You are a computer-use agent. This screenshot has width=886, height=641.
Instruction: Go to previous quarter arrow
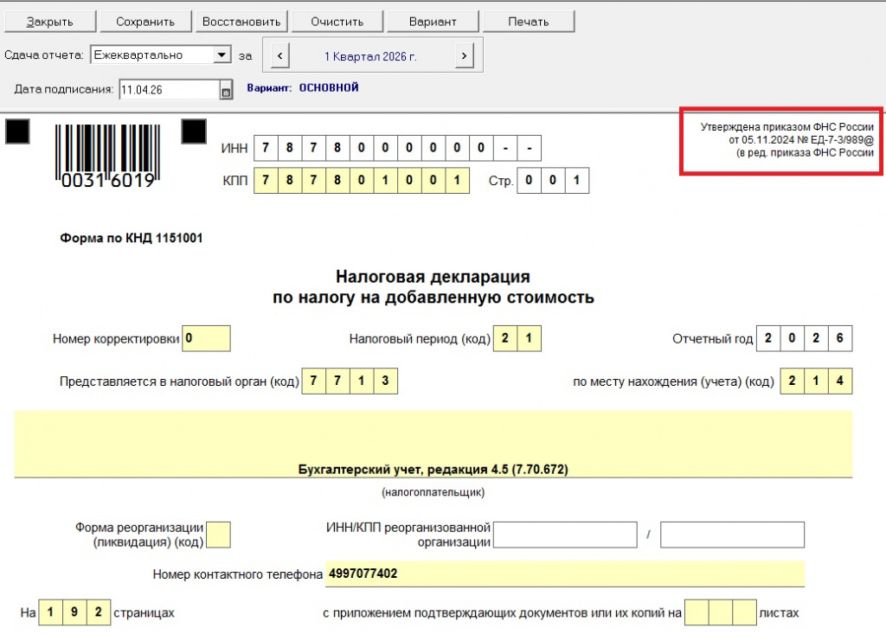[x=279, y=56]
